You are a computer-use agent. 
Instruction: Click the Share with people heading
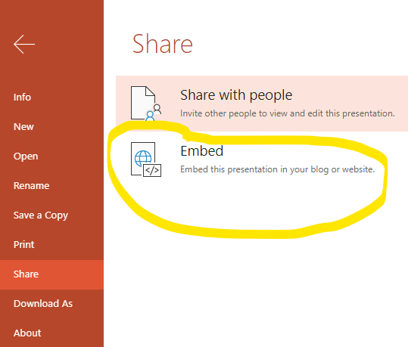[x=236, y=95]
